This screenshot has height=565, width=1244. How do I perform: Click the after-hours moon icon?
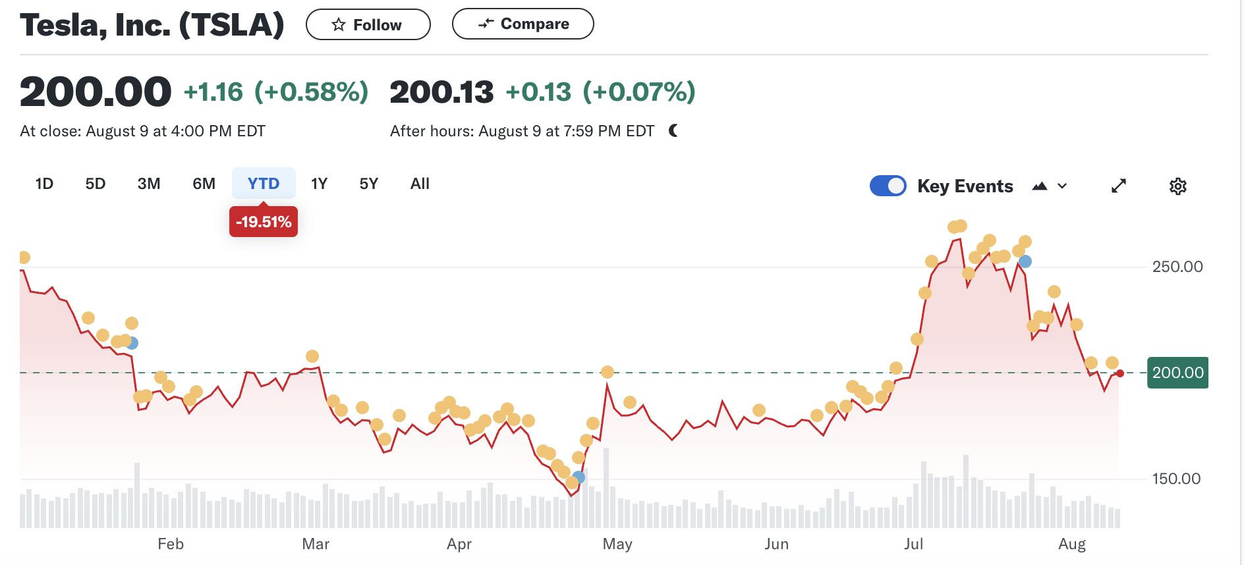tap(673, 131)
